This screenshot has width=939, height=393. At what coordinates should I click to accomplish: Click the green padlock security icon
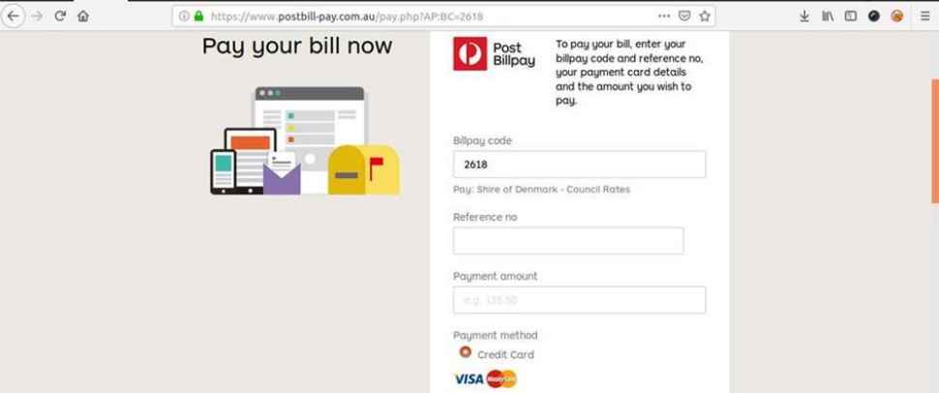[198, 16]
